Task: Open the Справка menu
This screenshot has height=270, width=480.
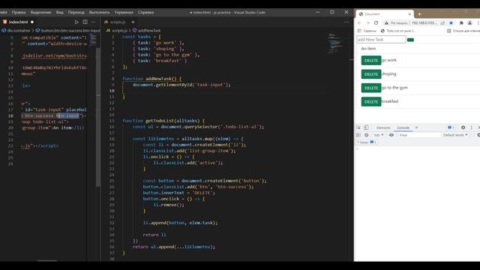Action: tap(145, 12)
